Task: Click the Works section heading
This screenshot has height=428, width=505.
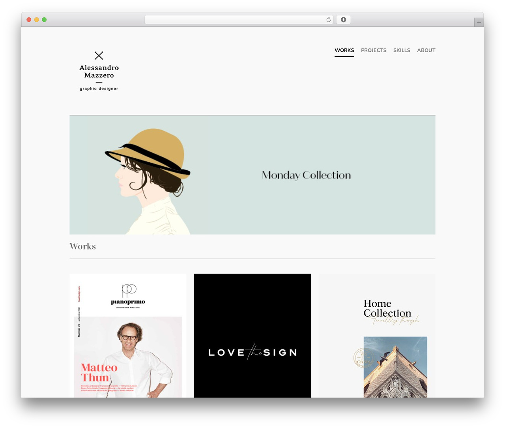Action: pos(83,246)
